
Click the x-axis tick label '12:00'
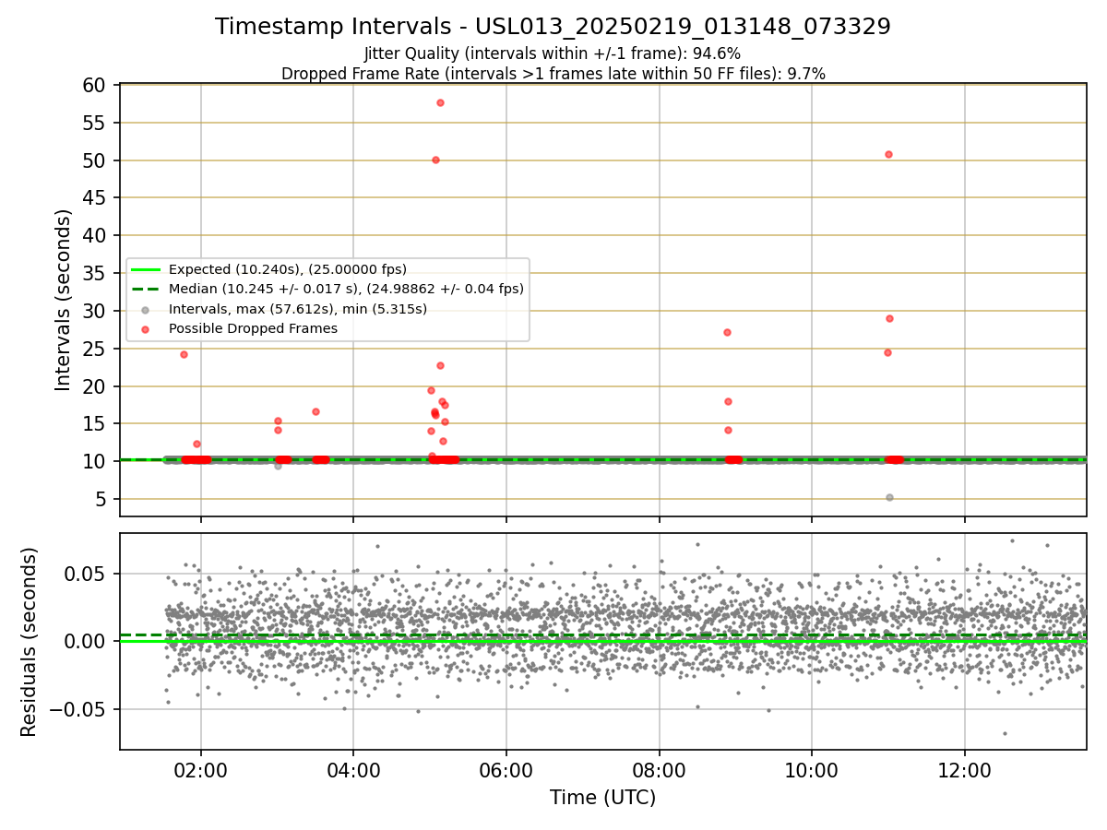coord(965,771)
